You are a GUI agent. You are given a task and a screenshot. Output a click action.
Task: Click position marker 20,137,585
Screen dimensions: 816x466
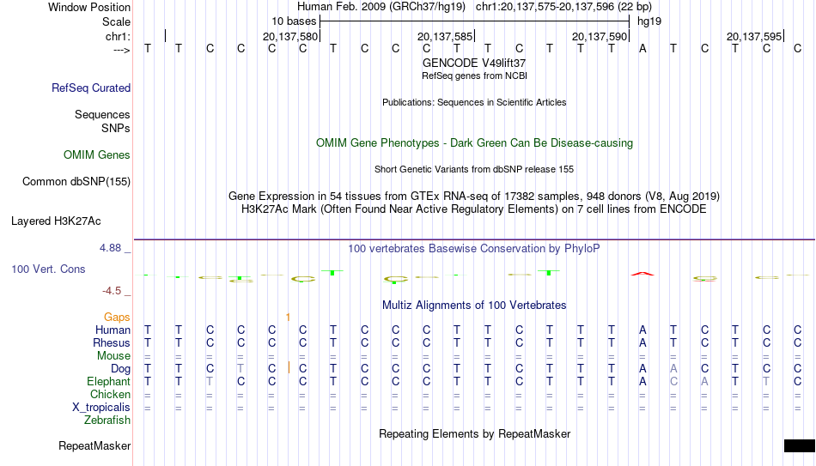coord(445,36)
